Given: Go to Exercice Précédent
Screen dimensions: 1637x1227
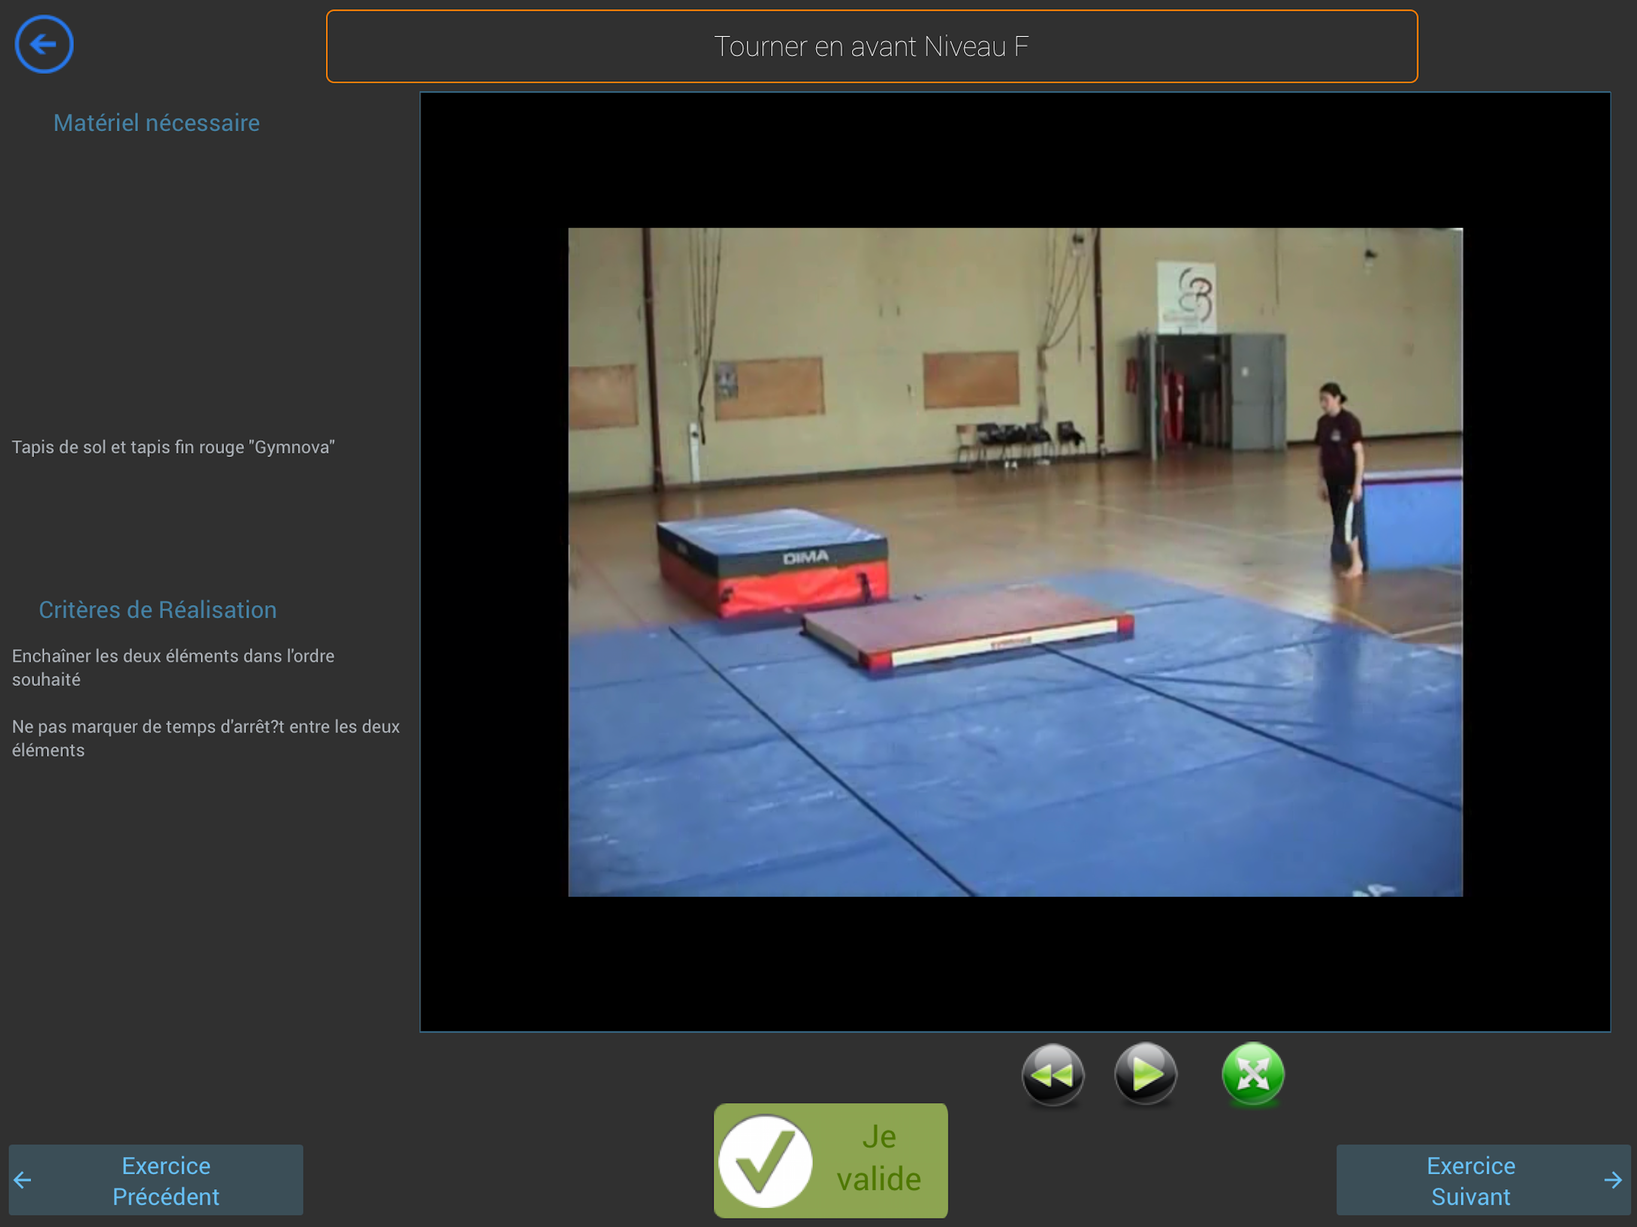Looking at the screenshot, I should (x=156, y=1180).
